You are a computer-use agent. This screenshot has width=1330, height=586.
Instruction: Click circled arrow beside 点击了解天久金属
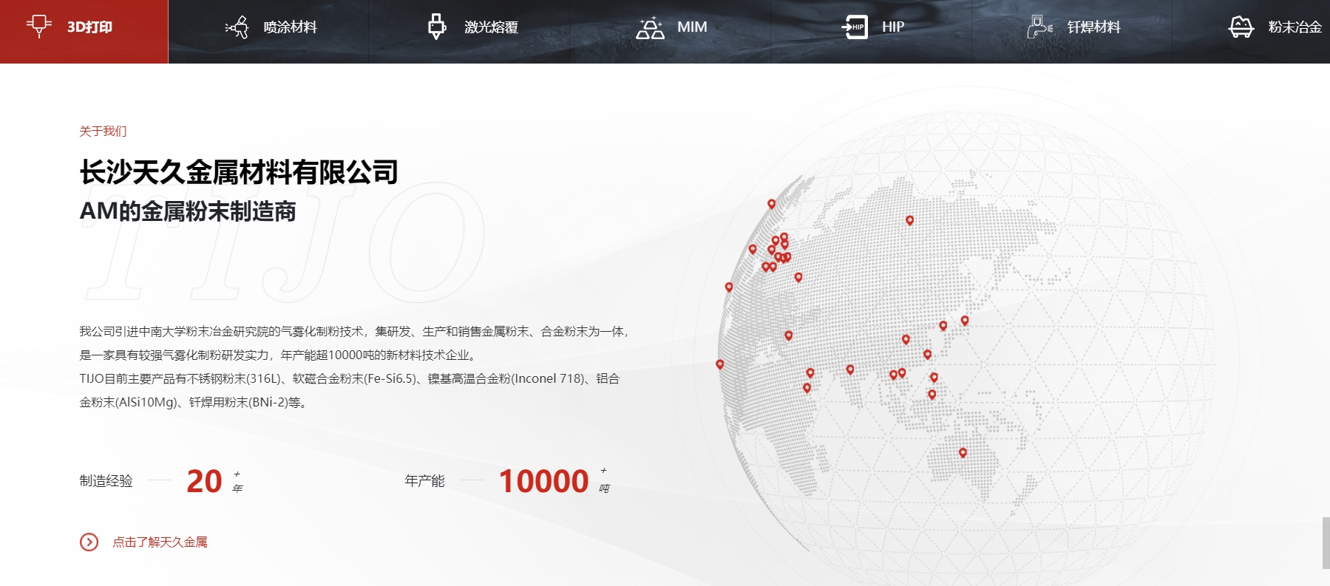[89, 542]
